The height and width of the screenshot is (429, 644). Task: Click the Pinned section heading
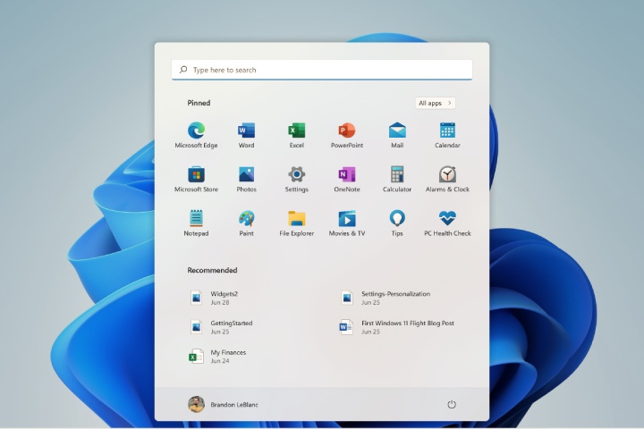199,103
